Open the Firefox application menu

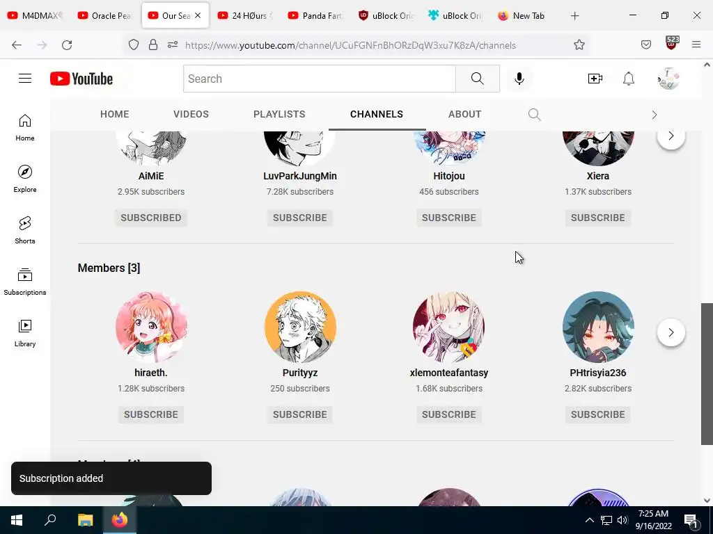click(696, 44)
